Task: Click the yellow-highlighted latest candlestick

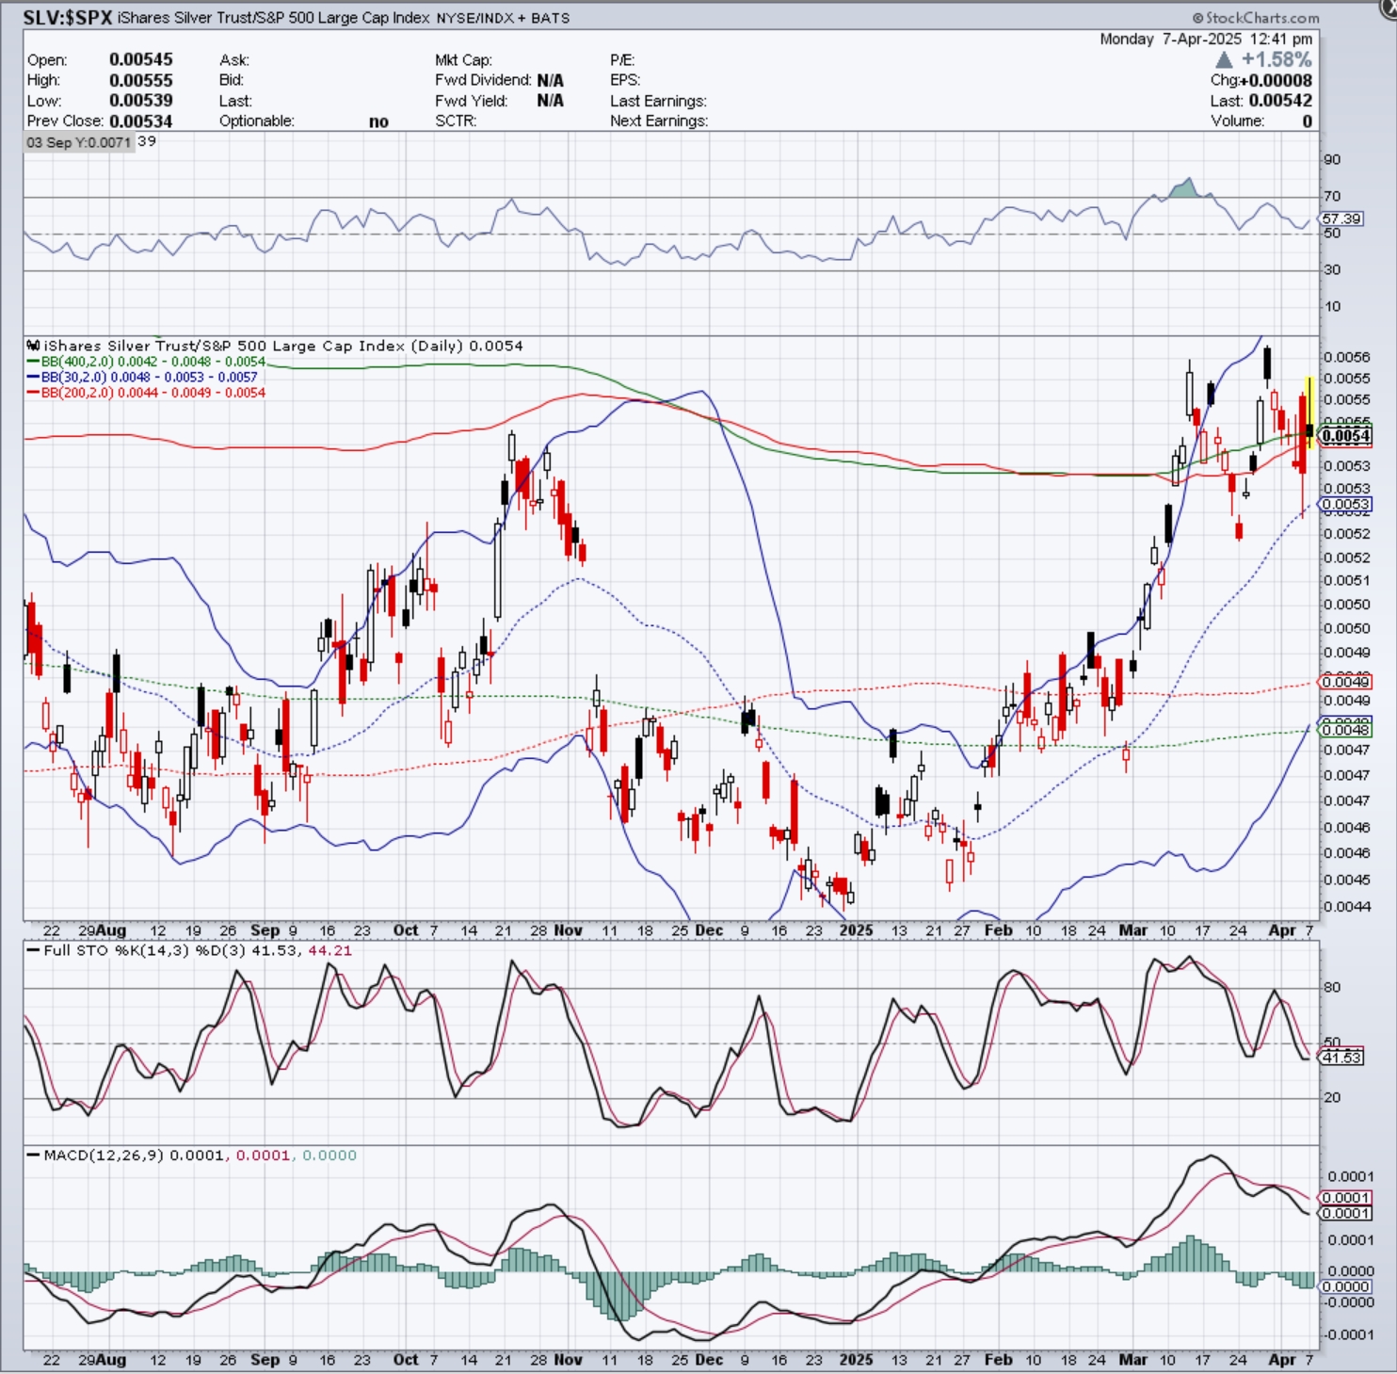Action: point(1309,412)
